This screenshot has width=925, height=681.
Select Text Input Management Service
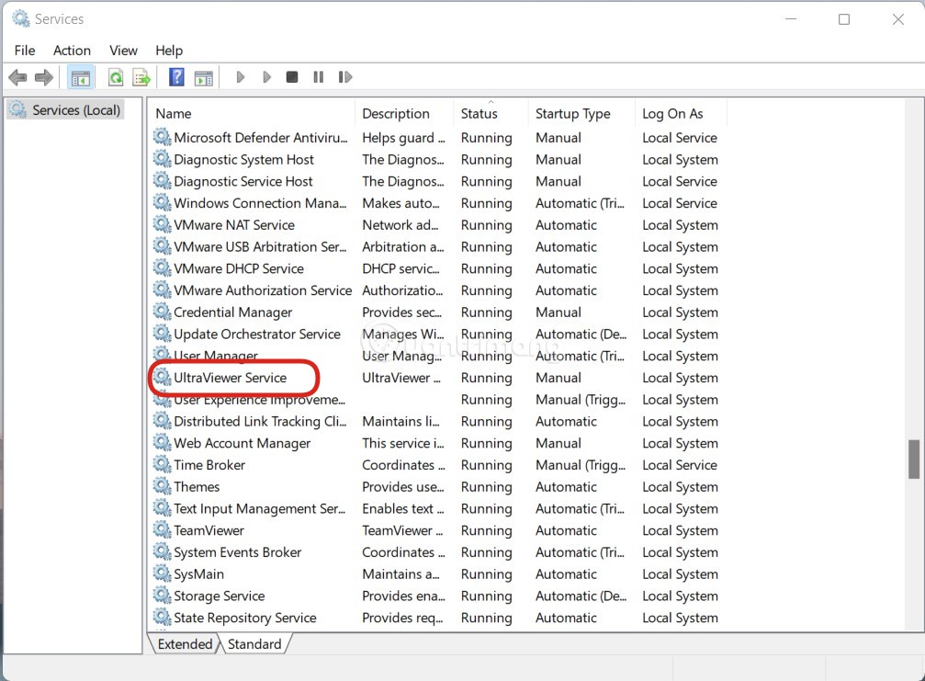(436, 509)
